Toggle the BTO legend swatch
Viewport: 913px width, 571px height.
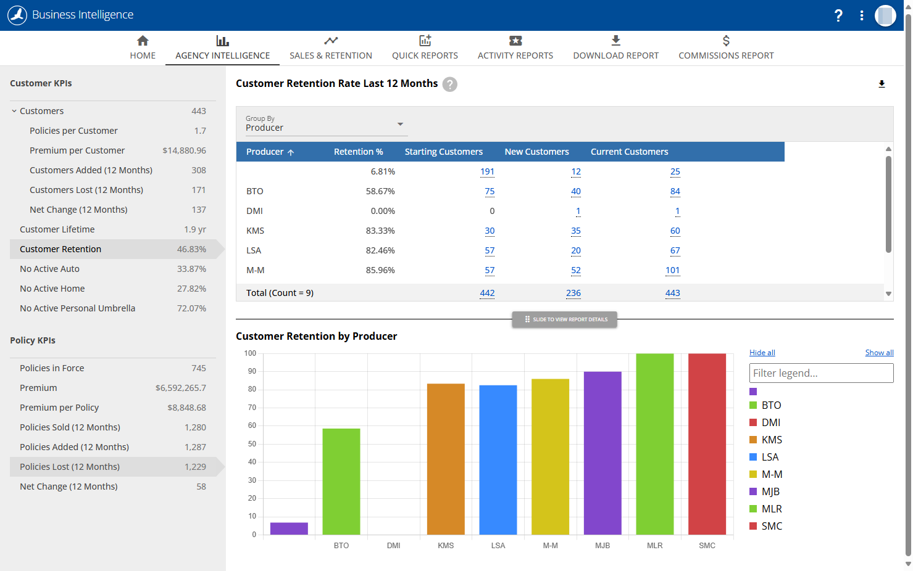coord(753,405)
